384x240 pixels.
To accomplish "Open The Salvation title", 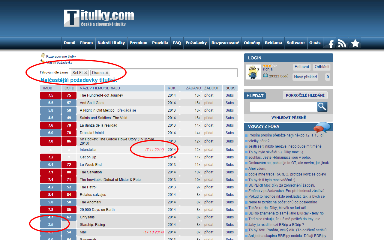I will click(91, 172).
